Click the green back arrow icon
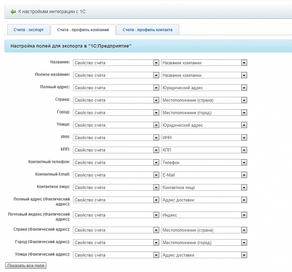 13,12
